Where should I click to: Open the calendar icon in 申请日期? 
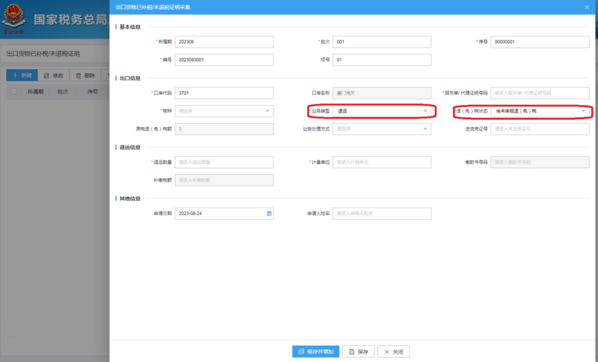click(269, 214)
